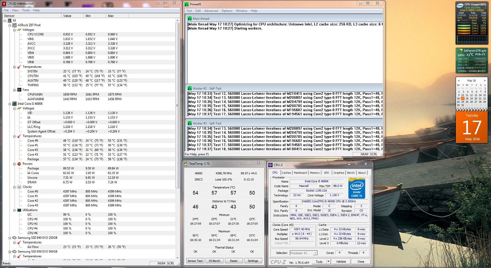Click the Reset button in RealTemp

234,261
